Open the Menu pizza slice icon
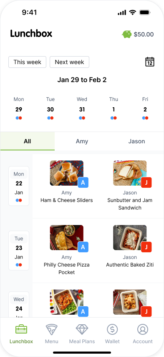Viewport: 164px width, 357px height. (51, 329)
